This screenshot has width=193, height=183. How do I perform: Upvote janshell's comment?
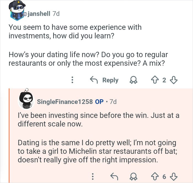(155, 80)
